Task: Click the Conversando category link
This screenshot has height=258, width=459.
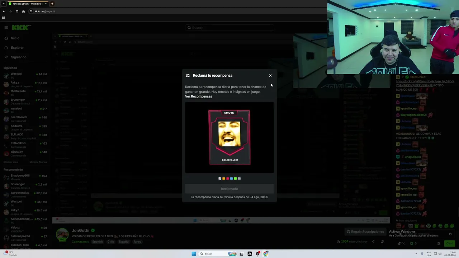Action: coord(80,242)
